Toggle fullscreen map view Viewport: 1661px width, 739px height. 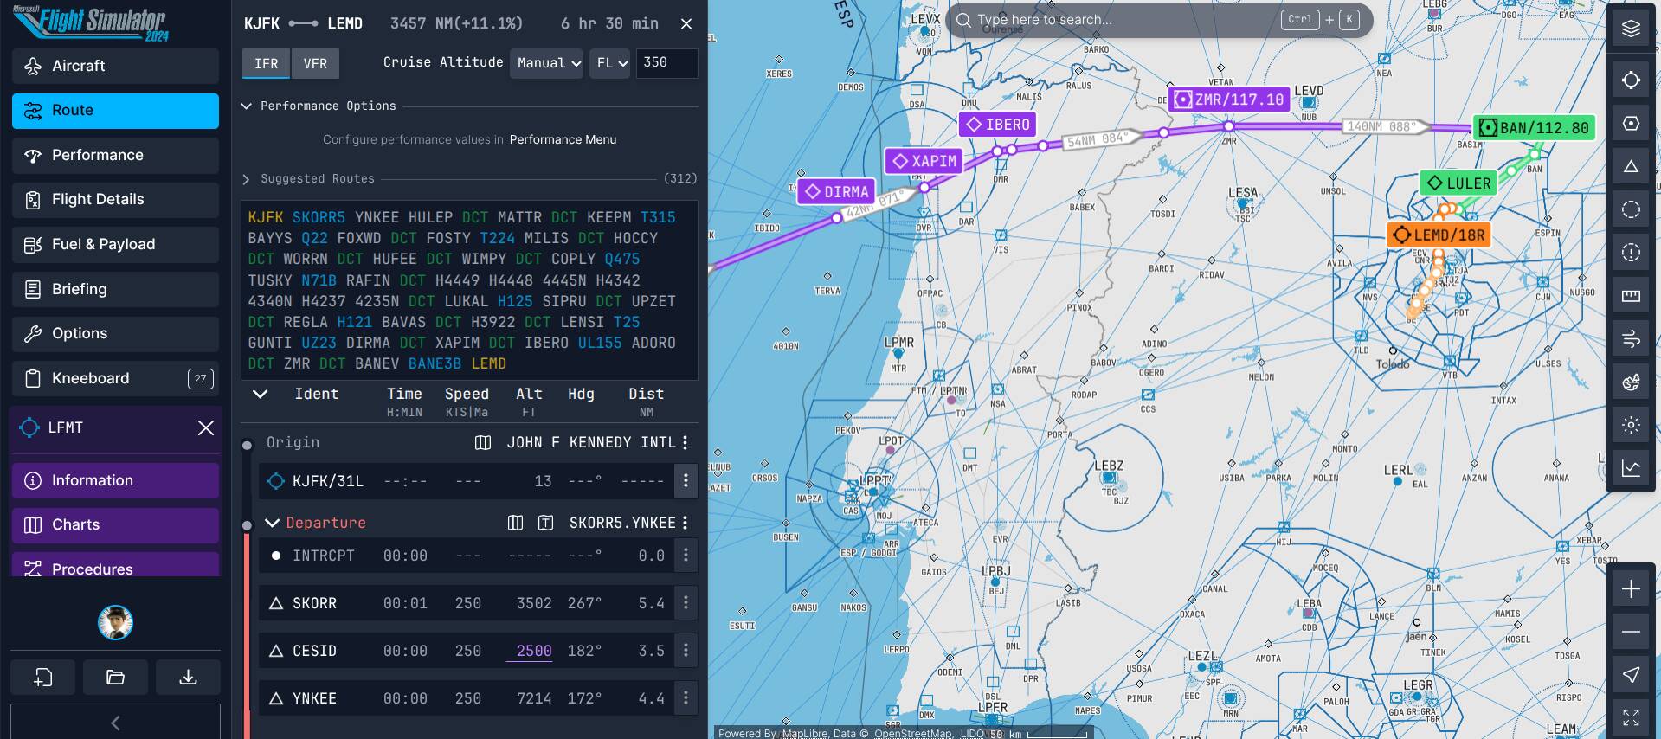[x=1631, y=717]
